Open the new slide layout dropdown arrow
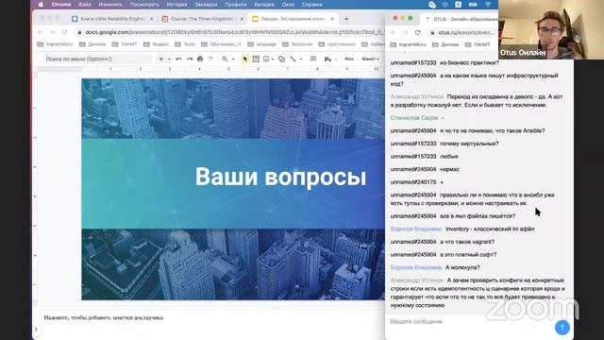 tap(169, 59)
